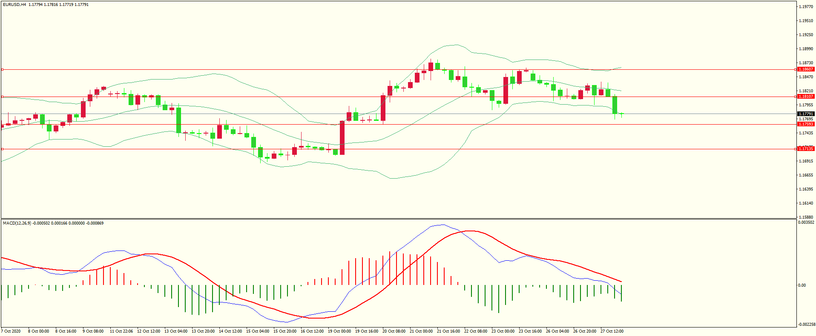Click the left anchor square of the 1.18107 line
816x336 pixels.
coord(2,97)
